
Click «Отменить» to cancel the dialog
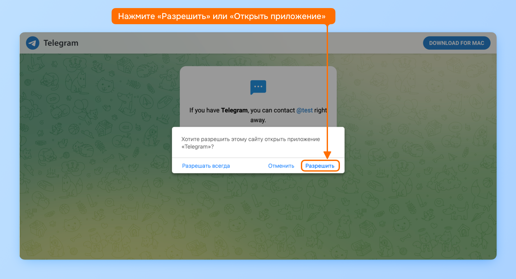click(281, 166)
